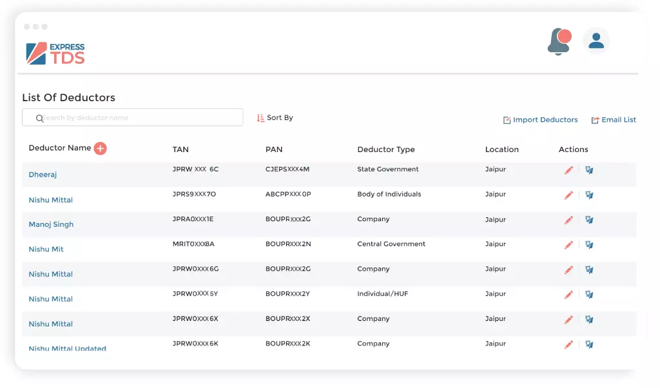Click the Deductor Type column header

[x=386, y=149]
